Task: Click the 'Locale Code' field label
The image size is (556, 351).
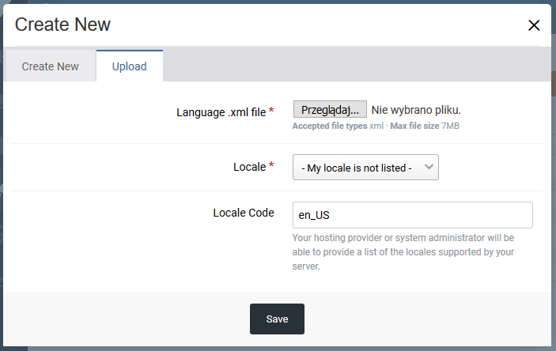Action: 244,213
